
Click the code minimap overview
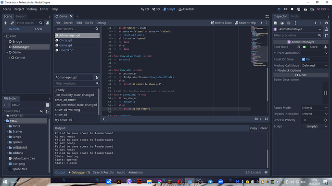click(x=260, y=46)
